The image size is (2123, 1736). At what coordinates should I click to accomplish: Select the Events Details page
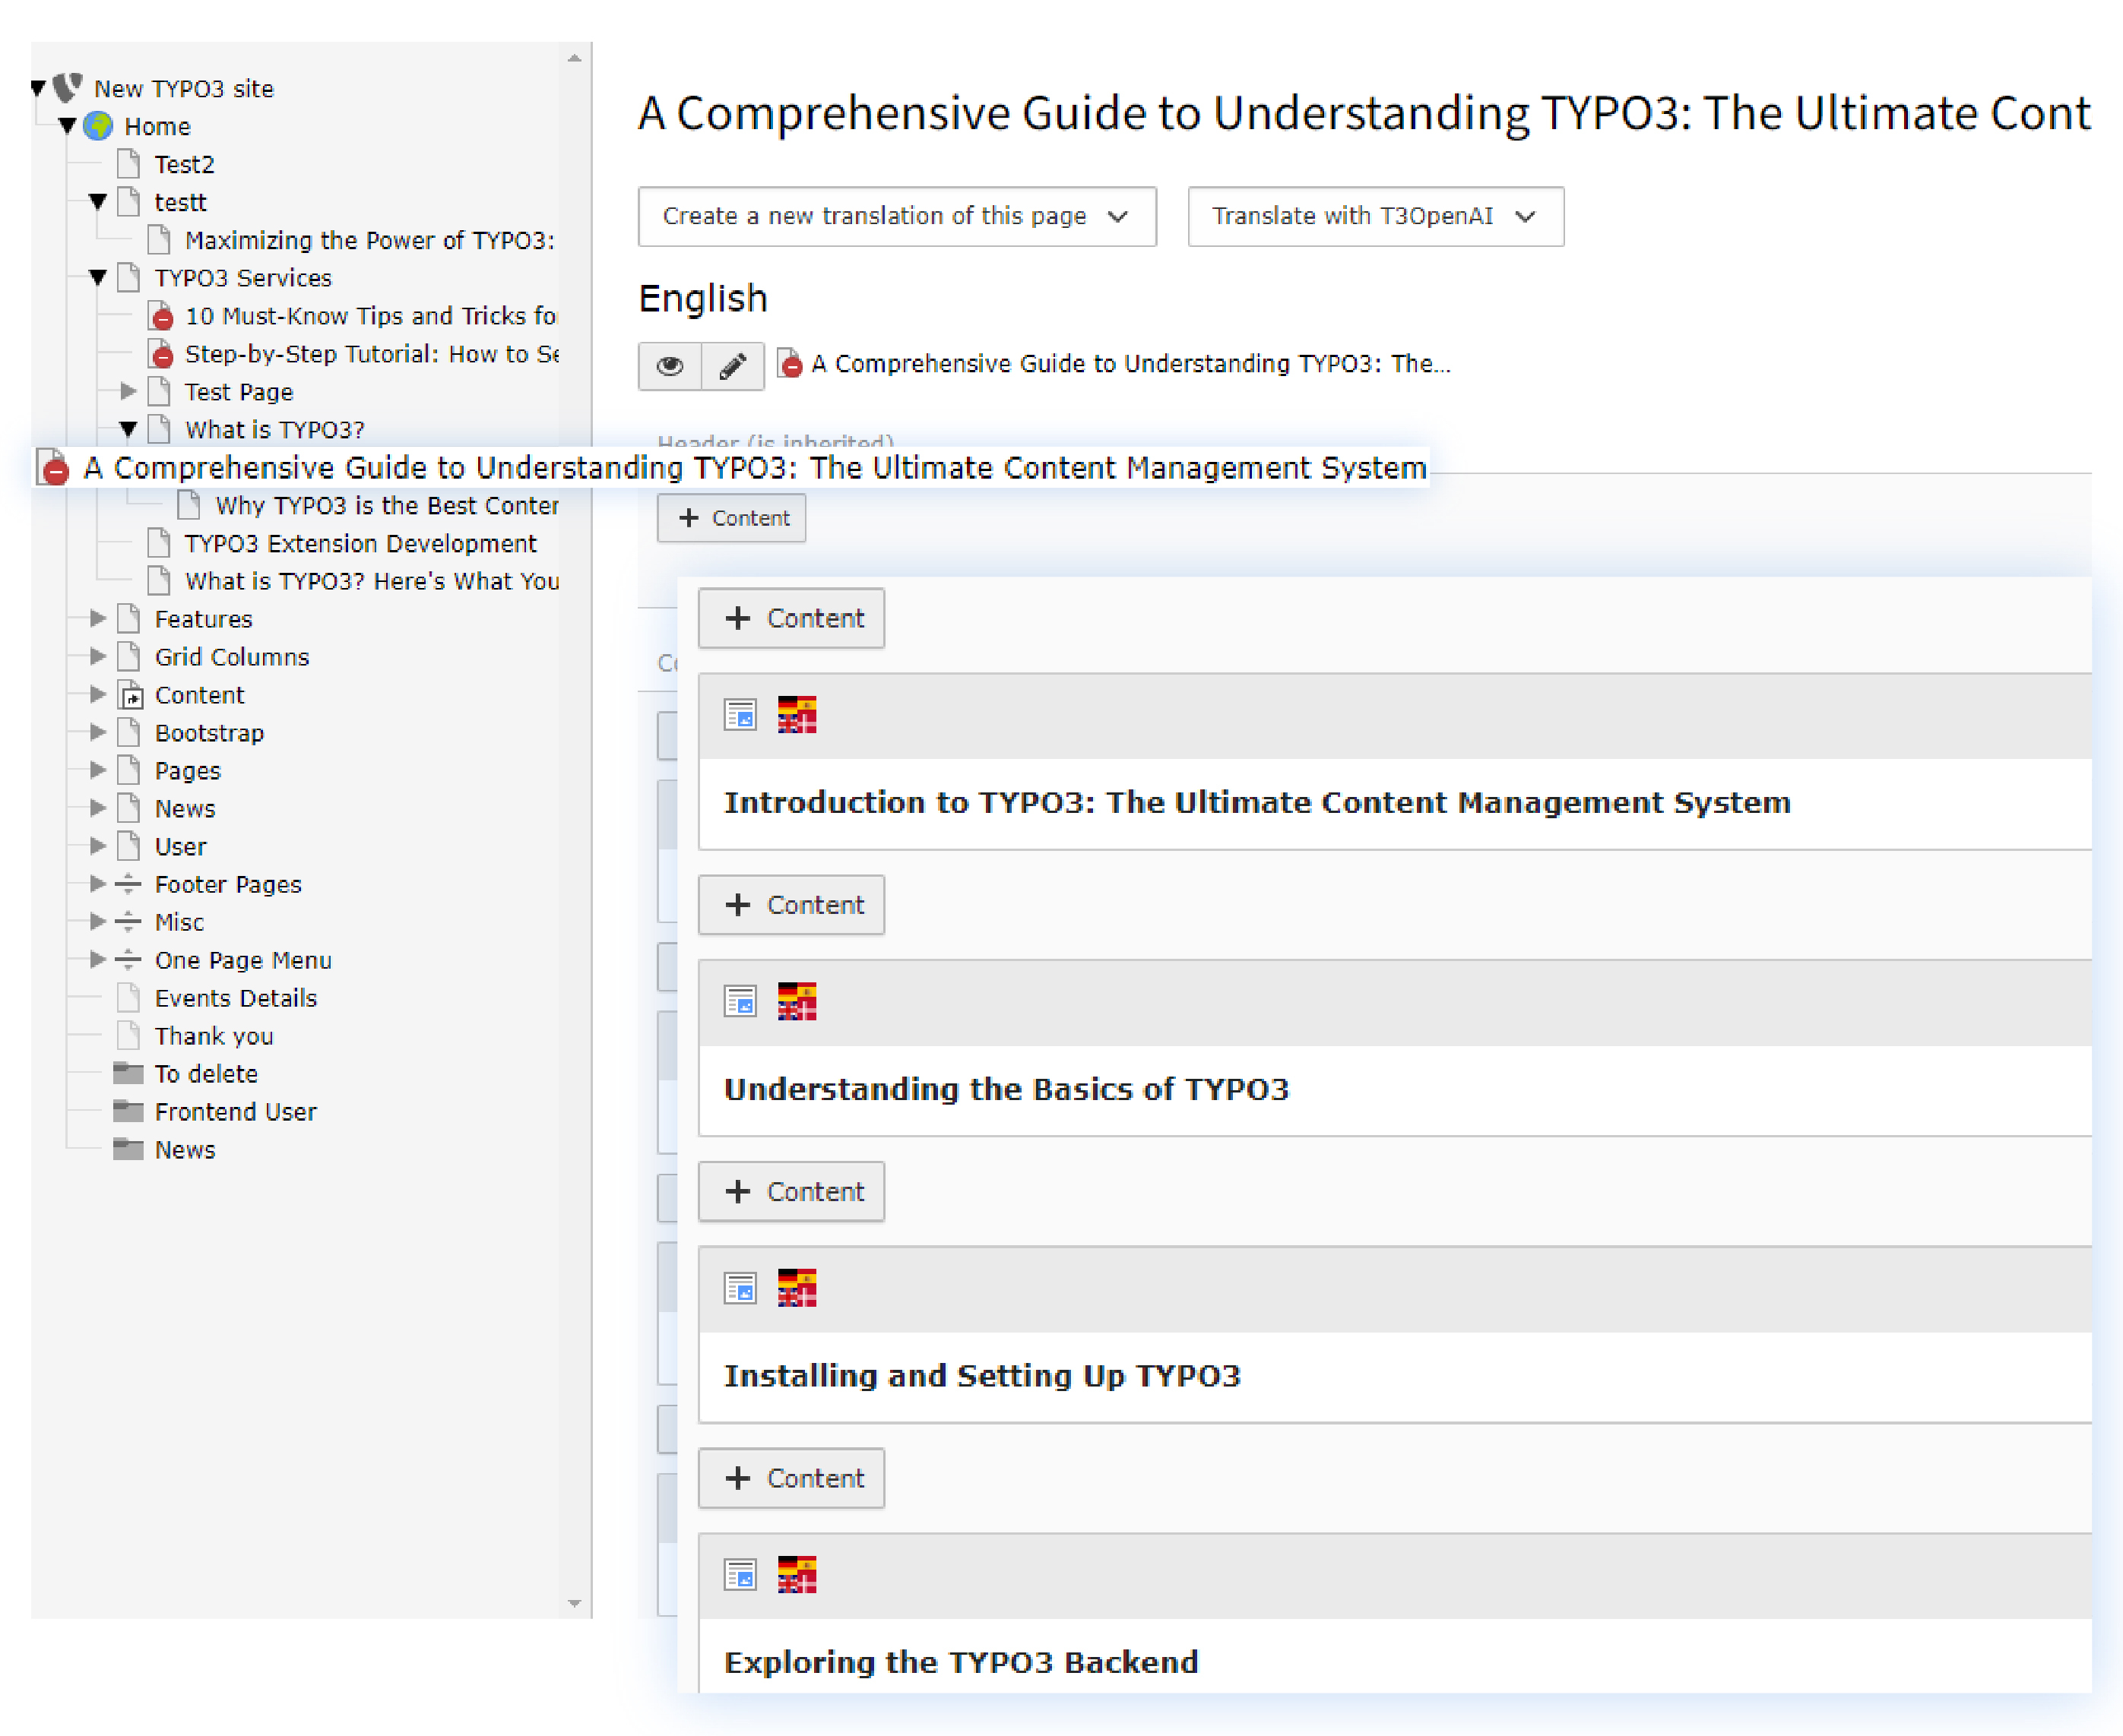tap(235, 998)
